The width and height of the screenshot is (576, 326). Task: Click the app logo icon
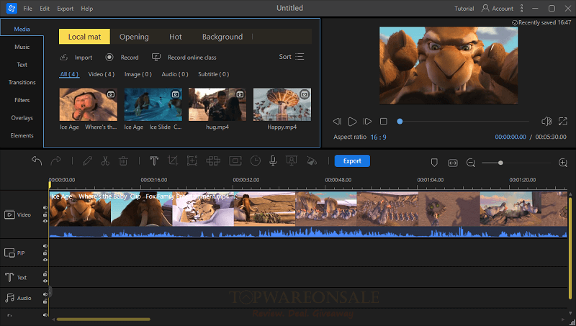pyautogui.click(x=12, y=8)
